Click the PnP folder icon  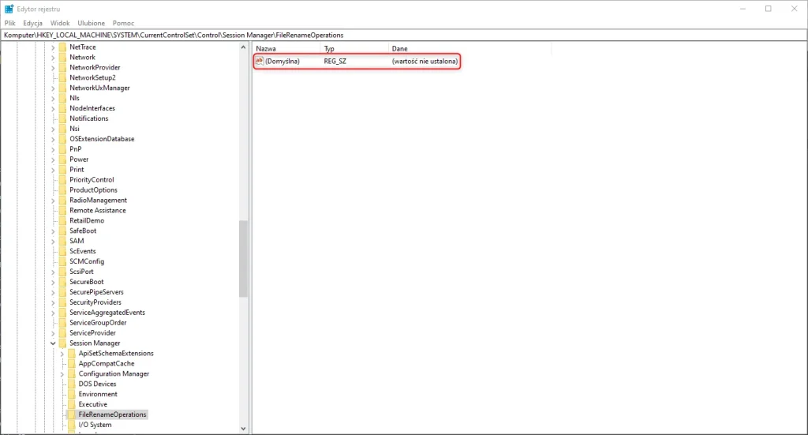[x=62, y=149]
